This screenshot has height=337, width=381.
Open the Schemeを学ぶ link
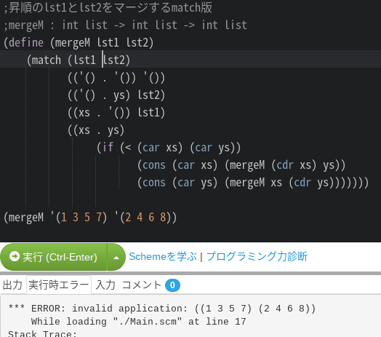pos(163,256)
